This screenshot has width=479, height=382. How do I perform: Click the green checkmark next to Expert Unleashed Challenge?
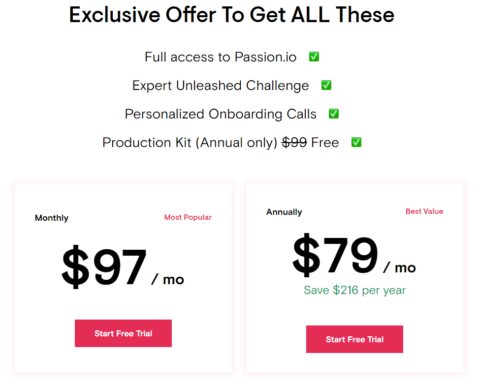[x=326, y=85]
